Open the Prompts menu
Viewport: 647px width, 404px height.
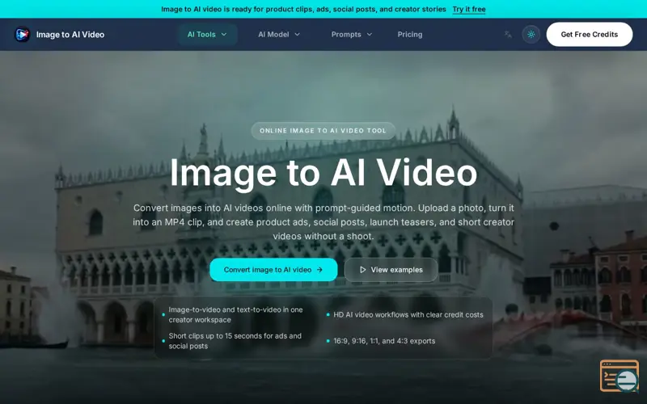click(x=352, y=35)
